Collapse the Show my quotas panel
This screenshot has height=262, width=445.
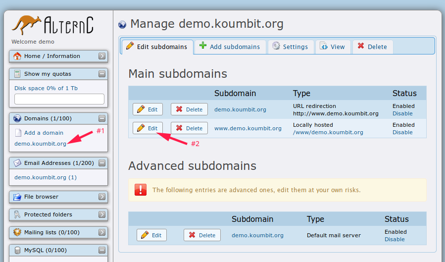[102, 74]
